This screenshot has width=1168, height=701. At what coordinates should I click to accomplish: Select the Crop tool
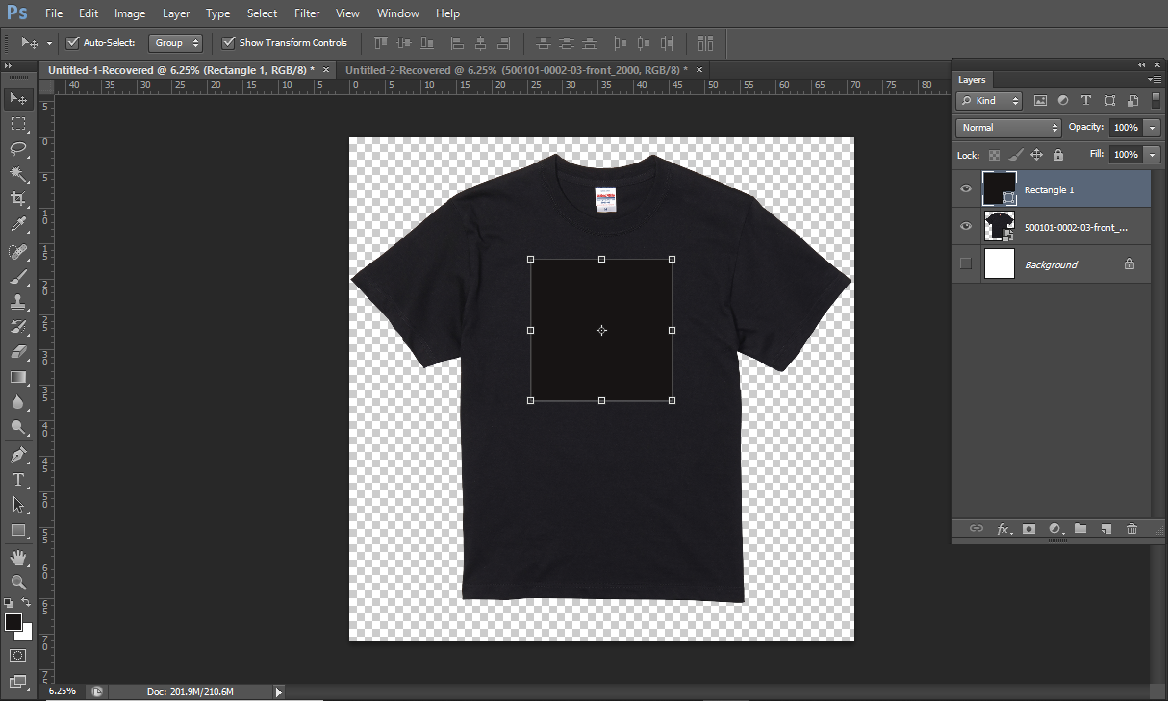(x=17, y=199)
